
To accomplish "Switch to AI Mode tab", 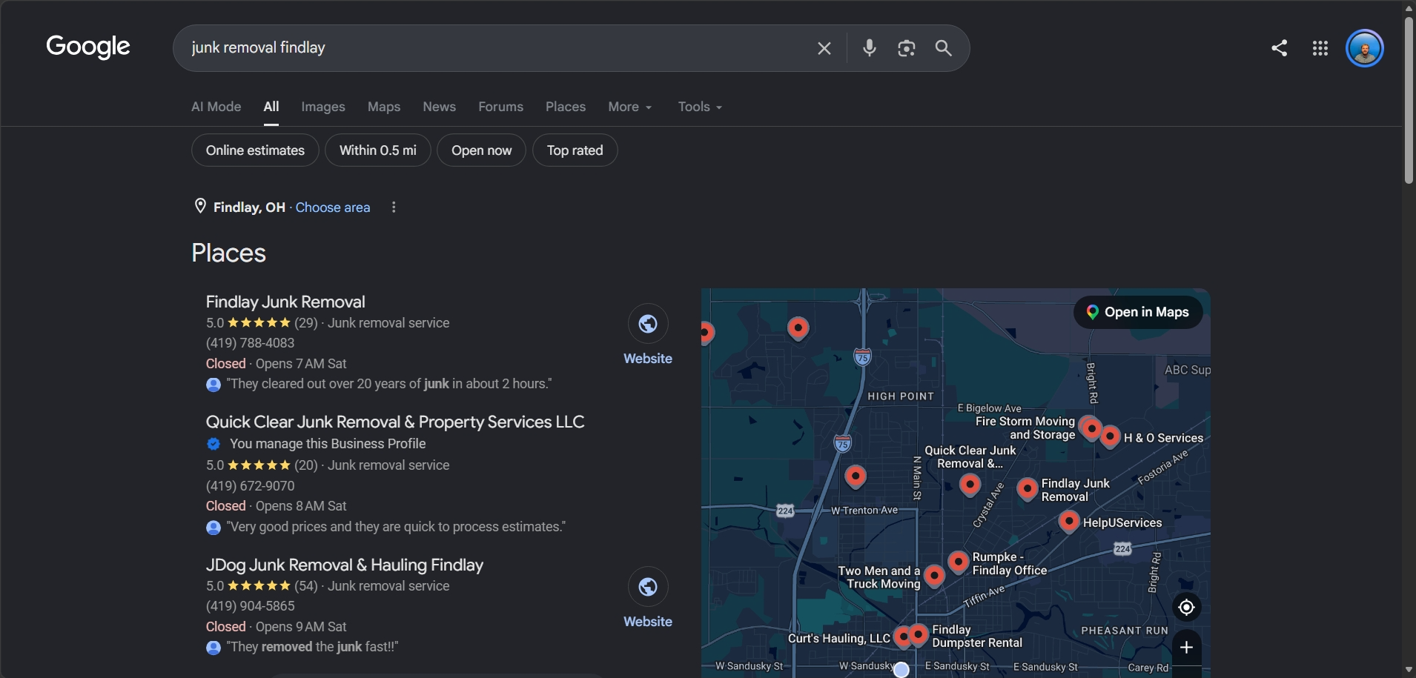I will (x=216, y=107).
